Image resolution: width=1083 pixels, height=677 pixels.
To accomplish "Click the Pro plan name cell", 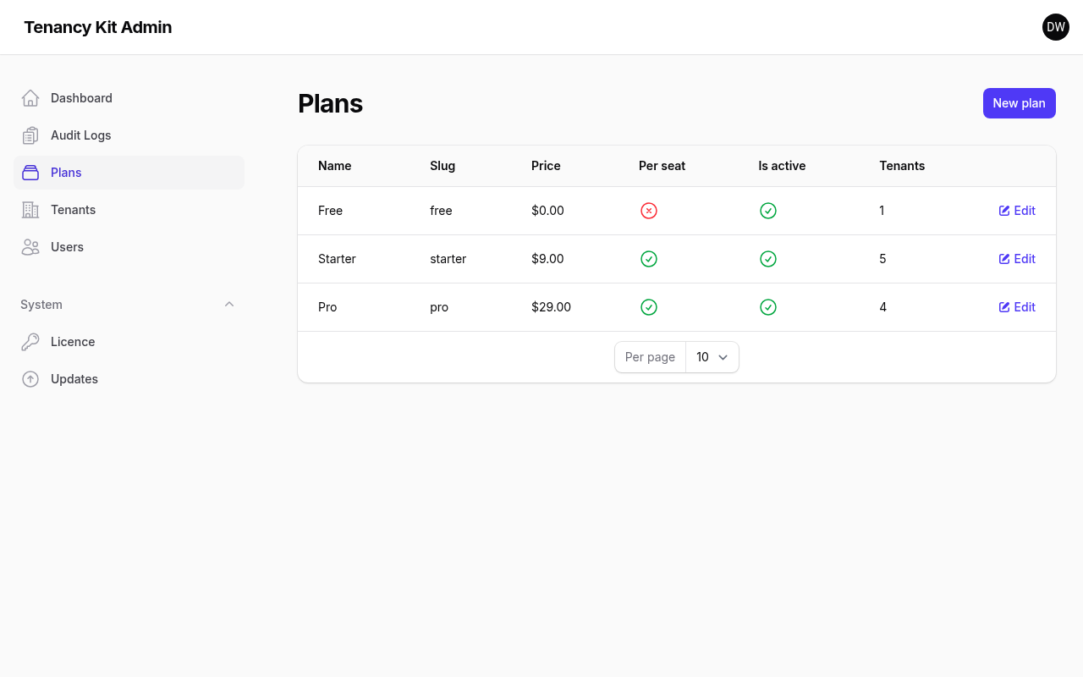I will pyautogui.click(x=327, y=307).
